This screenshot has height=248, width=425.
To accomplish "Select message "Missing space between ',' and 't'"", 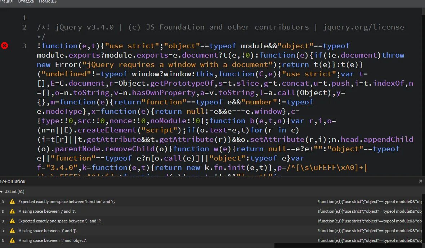I will pos(47,211).
